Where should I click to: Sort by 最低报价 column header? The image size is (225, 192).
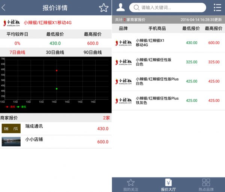(191, 28)
